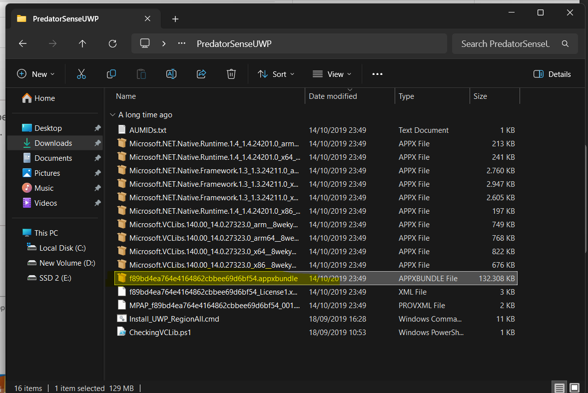The height and width of the screenshot is (393, 588).
Task: Open a new tab with plus button
Action: (175, 19)
